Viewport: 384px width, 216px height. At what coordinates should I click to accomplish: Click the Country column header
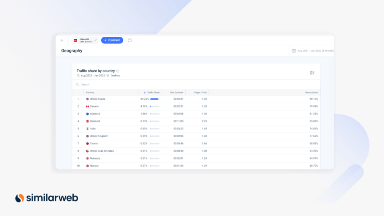tap(90, 92)
